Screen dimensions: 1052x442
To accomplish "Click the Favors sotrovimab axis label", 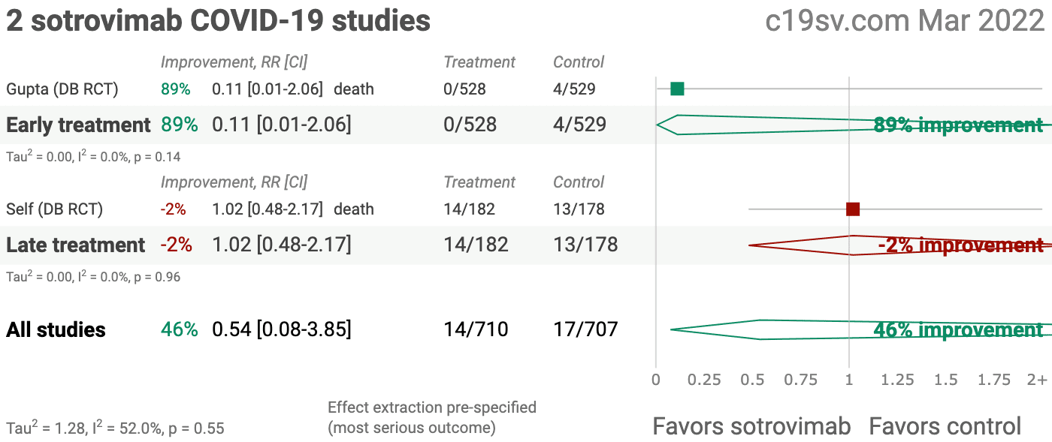I will 751,426.
